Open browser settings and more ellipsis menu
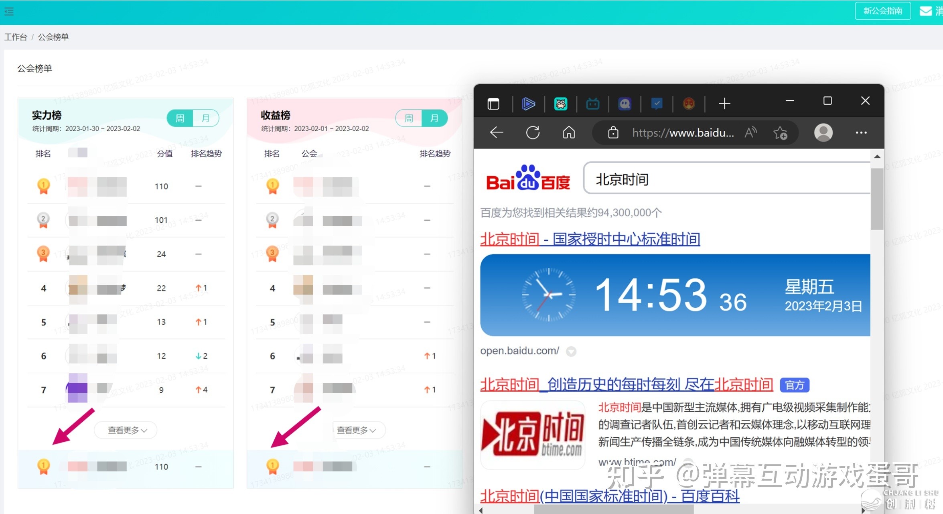943x514 pixels. (861, 132)
